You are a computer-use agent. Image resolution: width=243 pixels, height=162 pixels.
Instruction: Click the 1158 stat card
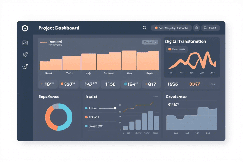coord(110,84)
